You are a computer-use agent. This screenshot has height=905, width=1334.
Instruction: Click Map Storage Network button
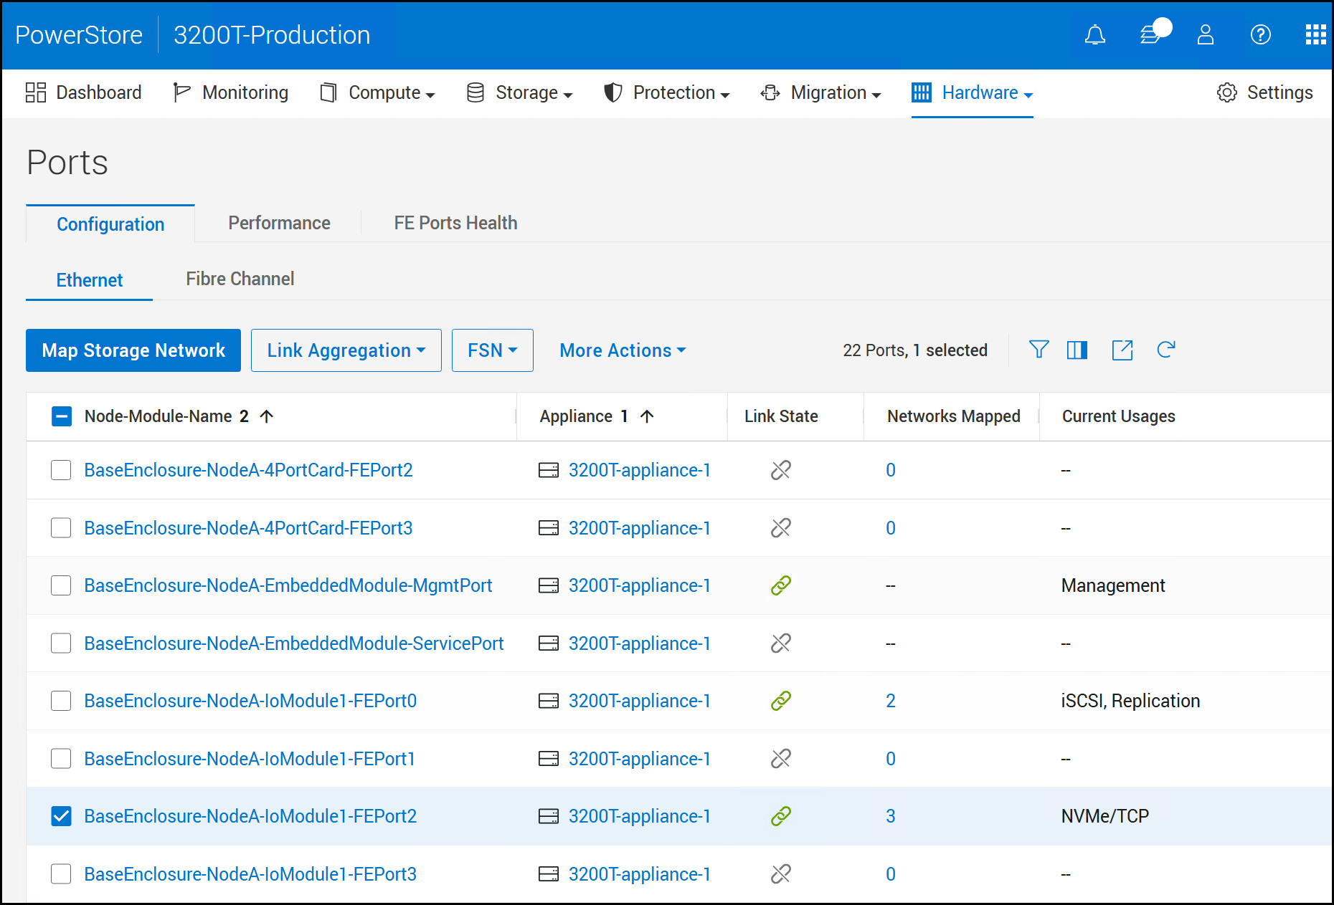(x=133, y=350)
